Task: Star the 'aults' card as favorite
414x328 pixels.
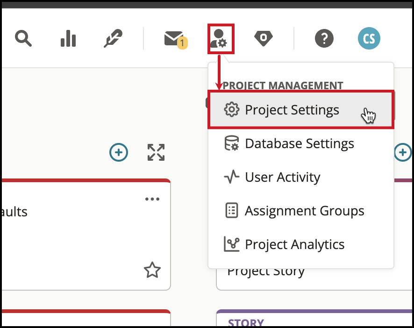Action: click(152, 270)
